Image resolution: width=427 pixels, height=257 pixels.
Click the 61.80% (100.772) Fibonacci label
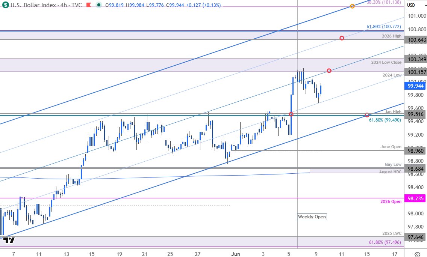pos(384,27)
